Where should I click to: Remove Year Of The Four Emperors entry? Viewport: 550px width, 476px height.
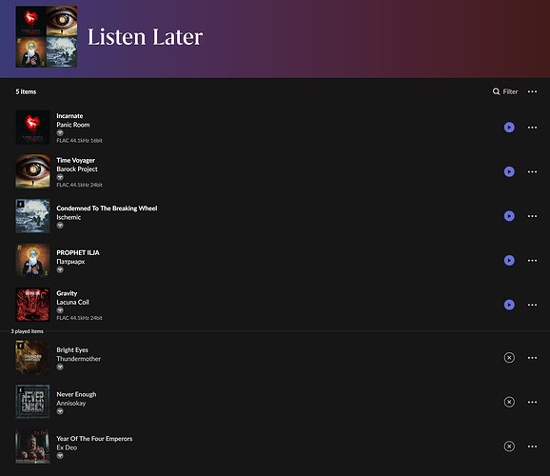click(x=509, y=446)
